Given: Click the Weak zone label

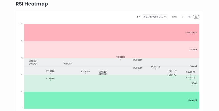Looking at the screenshot, I should point(194,83).
